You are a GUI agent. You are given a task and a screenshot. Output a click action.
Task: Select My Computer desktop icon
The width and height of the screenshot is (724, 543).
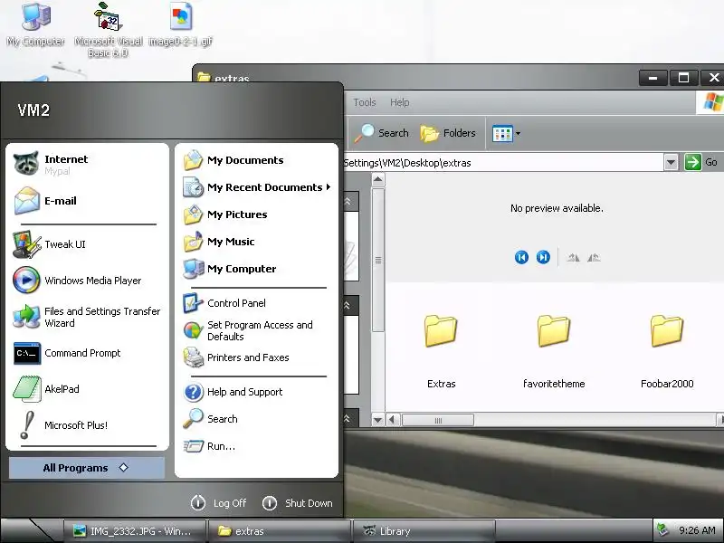[35, 25]
